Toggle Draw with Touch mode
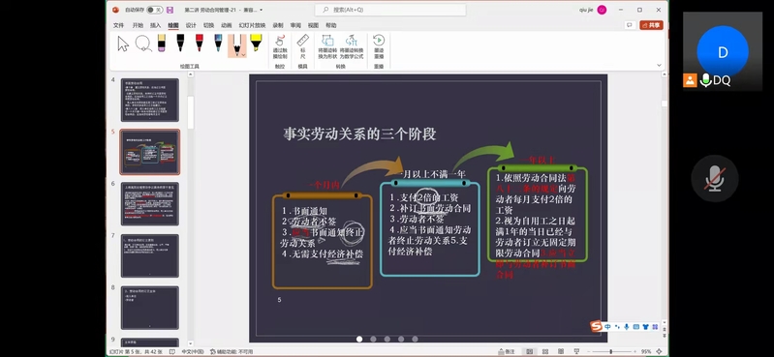Image resolution: width=774 pixels, height=357 pixels. (x=280, y=46)
